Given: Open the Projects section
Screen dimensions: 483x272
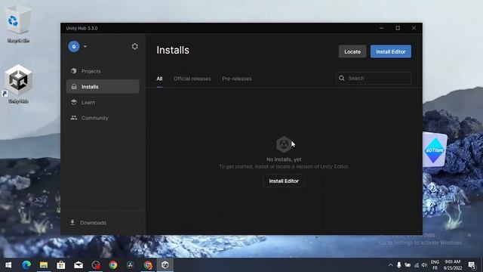Looking at the screenshot, I should 103,71.
